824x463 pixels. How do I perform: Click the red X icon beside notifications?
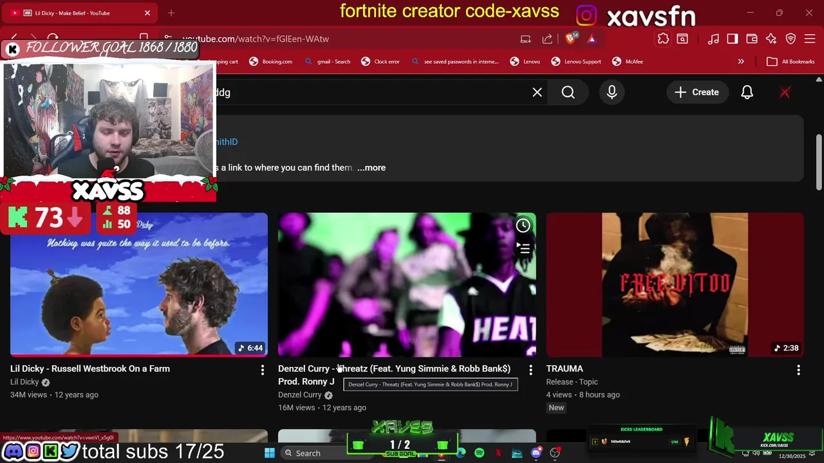click(x=785, y=92)
